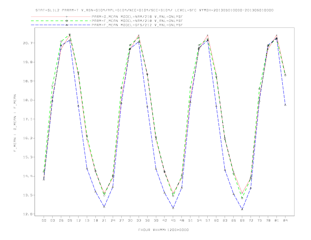Click the blue dashed legend line sample
Image resolution: width=311 pixels, height=240 pixels.
[61, 25]
